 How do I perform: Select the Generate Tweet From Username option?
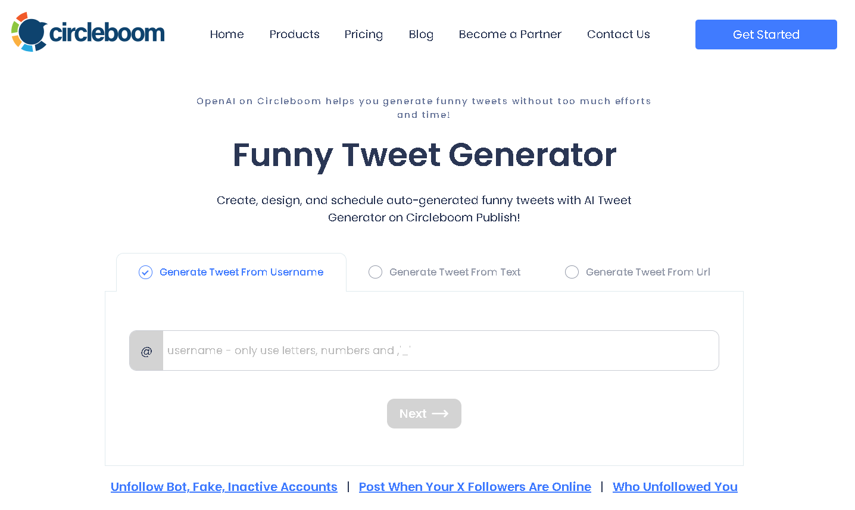(x=241, y=272)
